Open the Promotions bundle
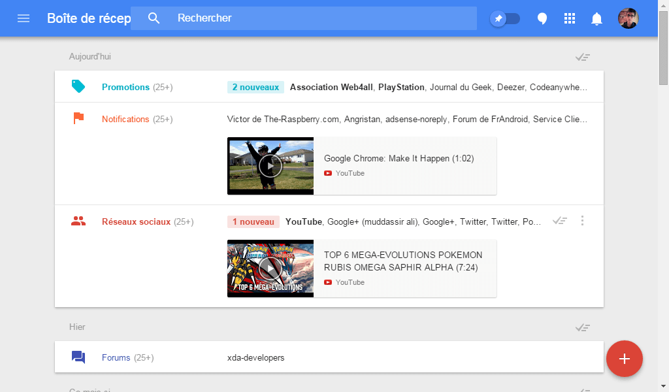Image resolution: width=669 pixels, height=392 pixels. 329,87
